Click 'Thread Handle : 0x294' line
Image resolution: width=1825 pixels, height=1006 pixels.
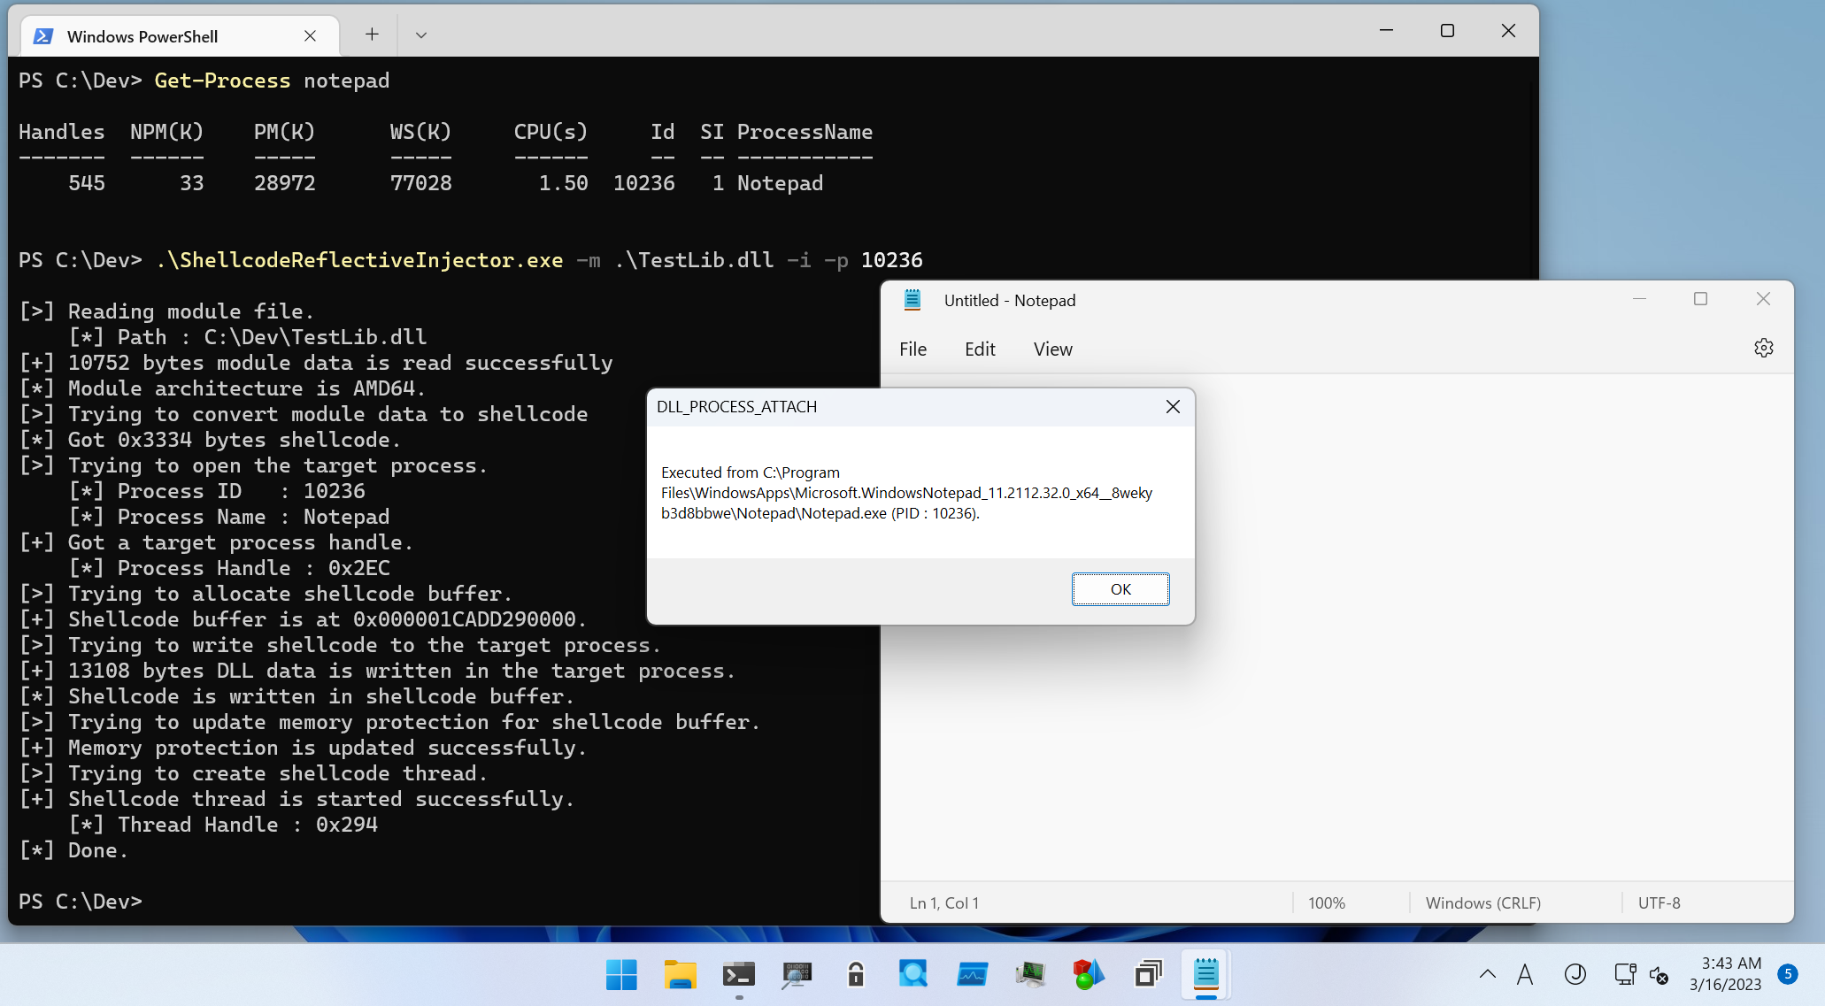point(223,825)
